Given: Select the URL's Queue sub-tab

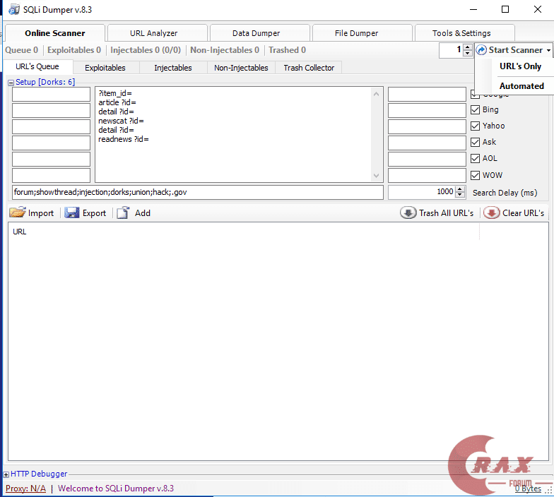Looking at the screenshot, I should click(37, 66).
